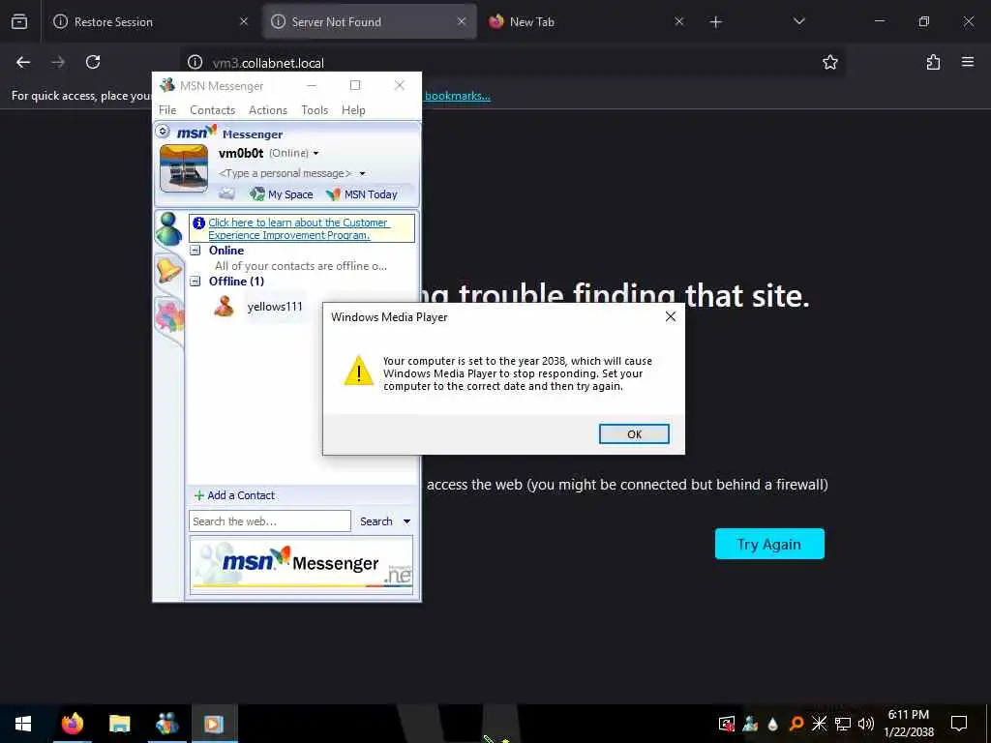Open a new Firefox tab with plus button

tap(715, 22)
